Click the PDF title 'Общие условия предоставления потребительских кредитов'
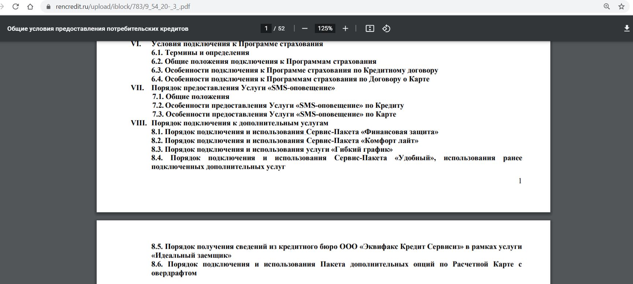The height and width of the screenshot is (284, 633). 98,29
